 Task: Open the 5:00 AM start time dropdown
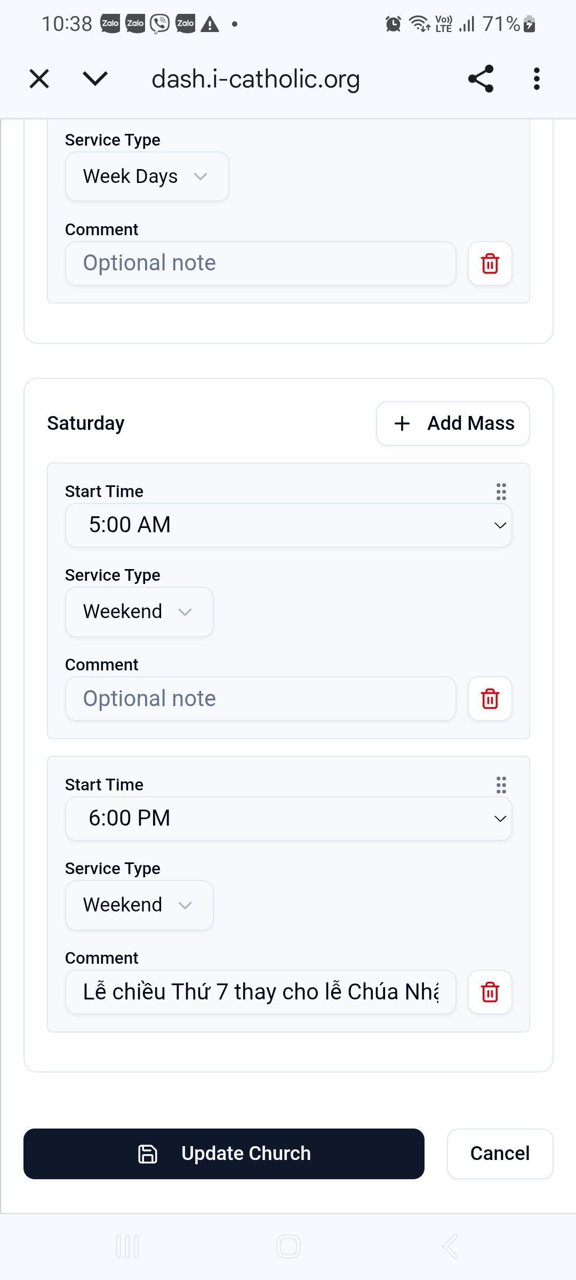coord(288,525)
